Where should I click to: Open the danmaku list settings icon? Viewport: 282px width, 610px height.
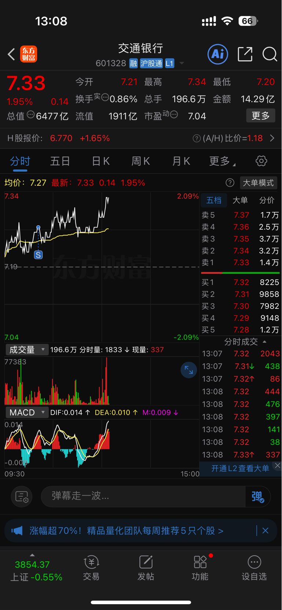coord(22,497)
